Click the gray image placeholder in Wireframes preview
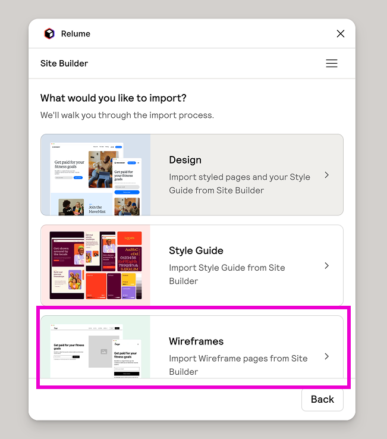Screen dimensions: 387x439 (103, 352)
